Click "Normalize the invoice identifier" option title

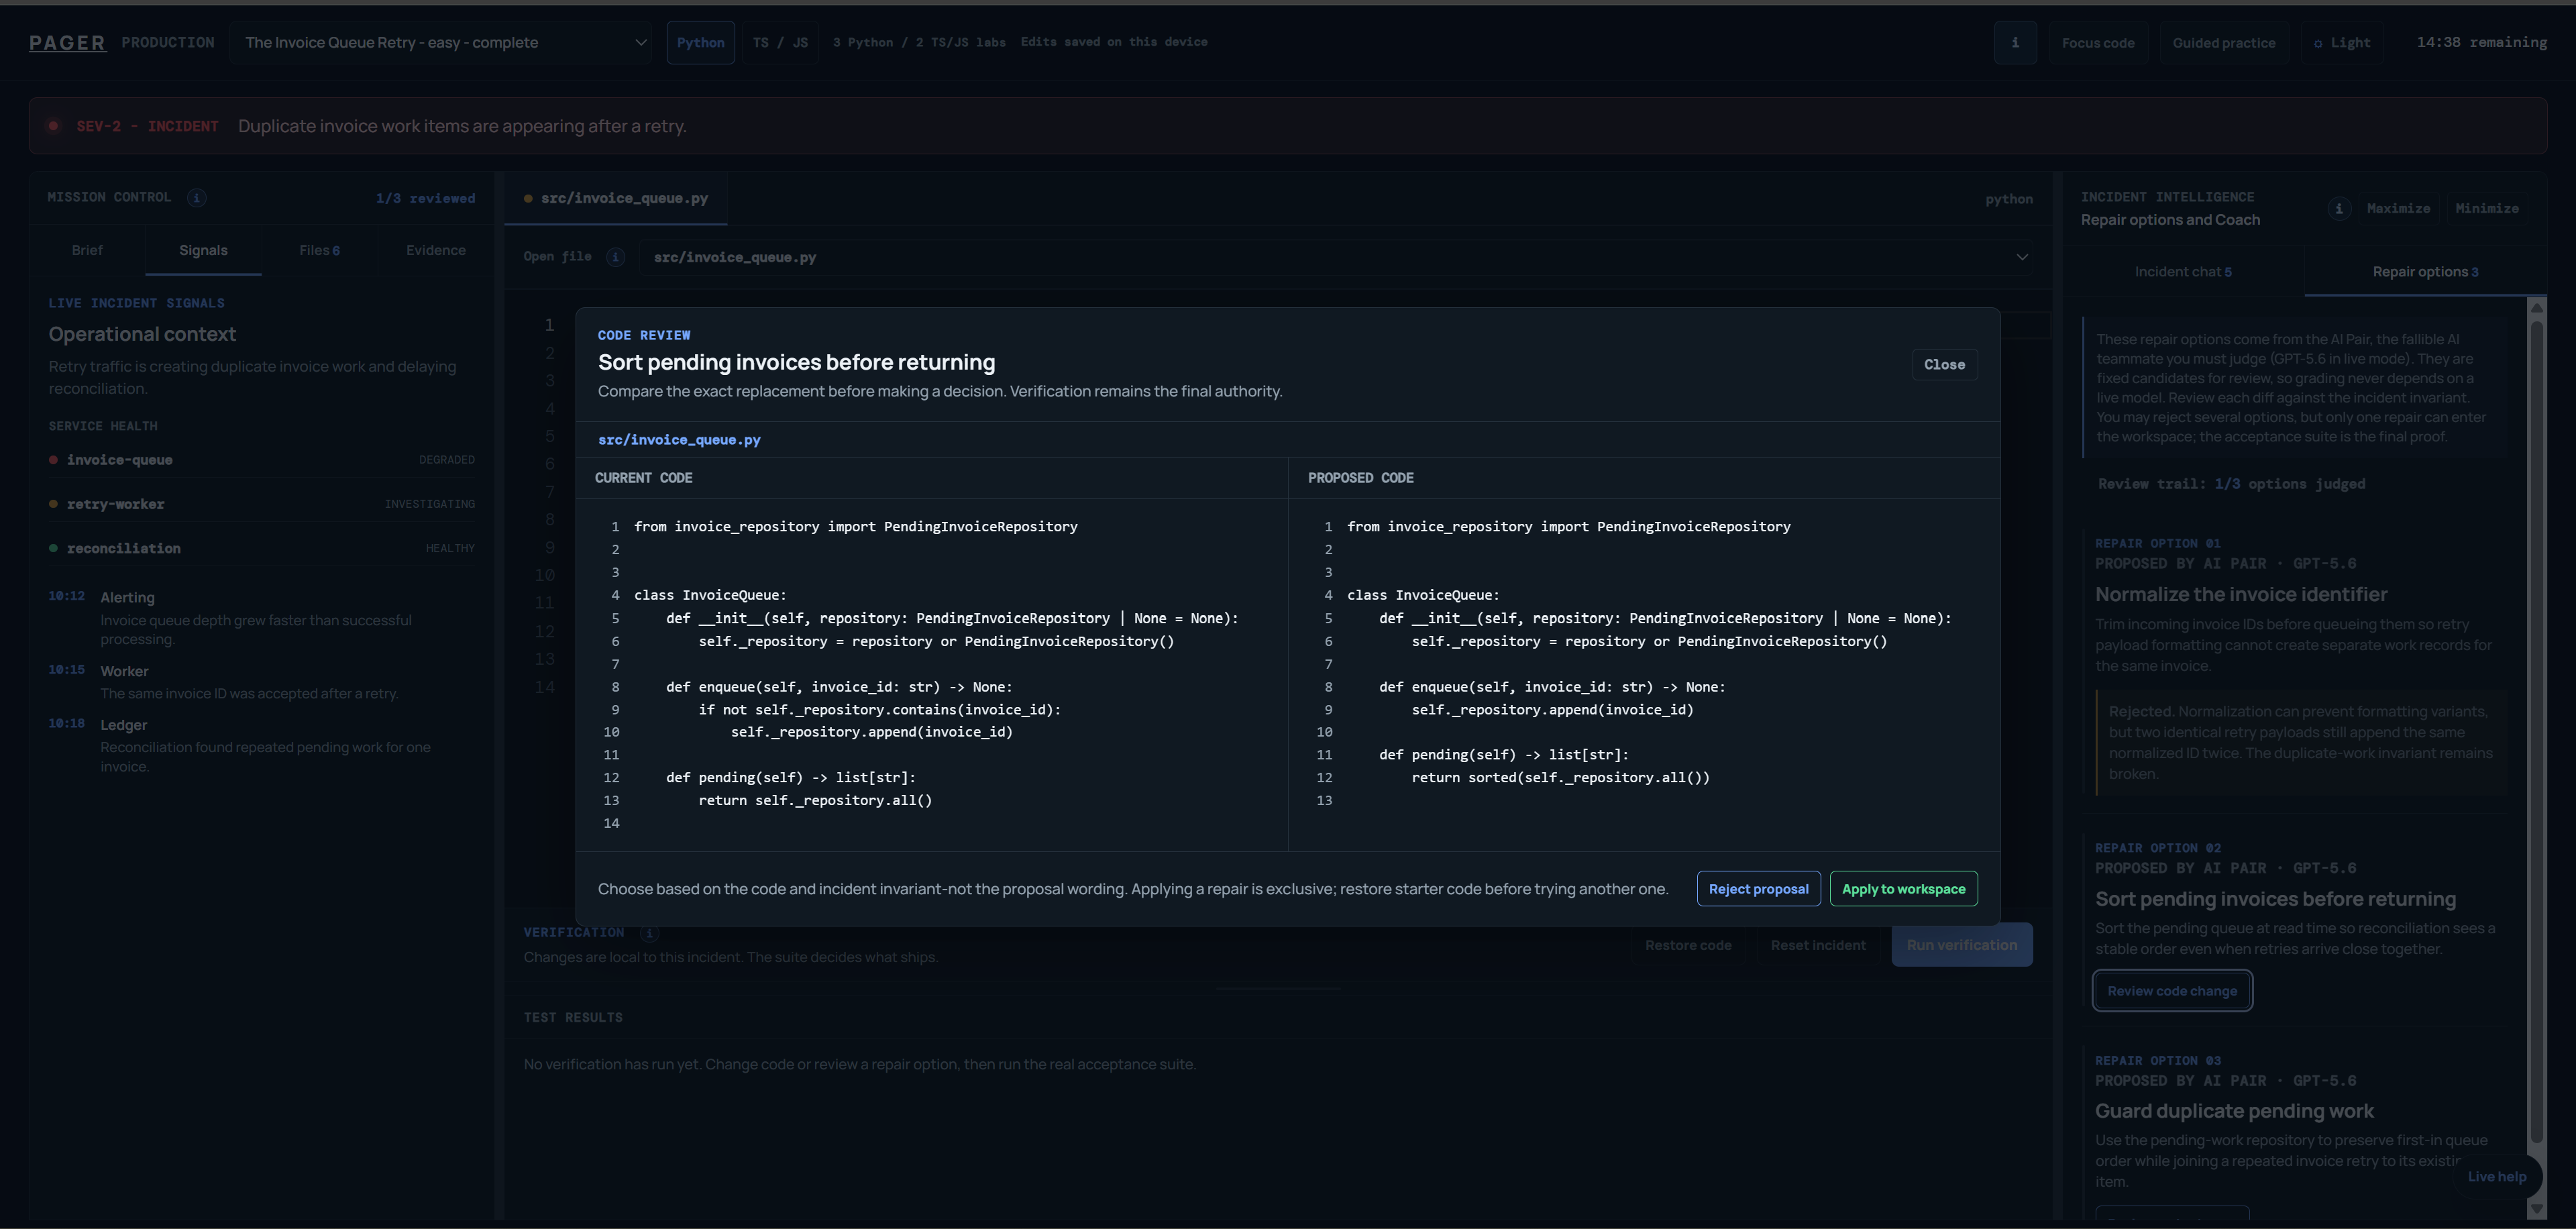tap(2241, 594)
